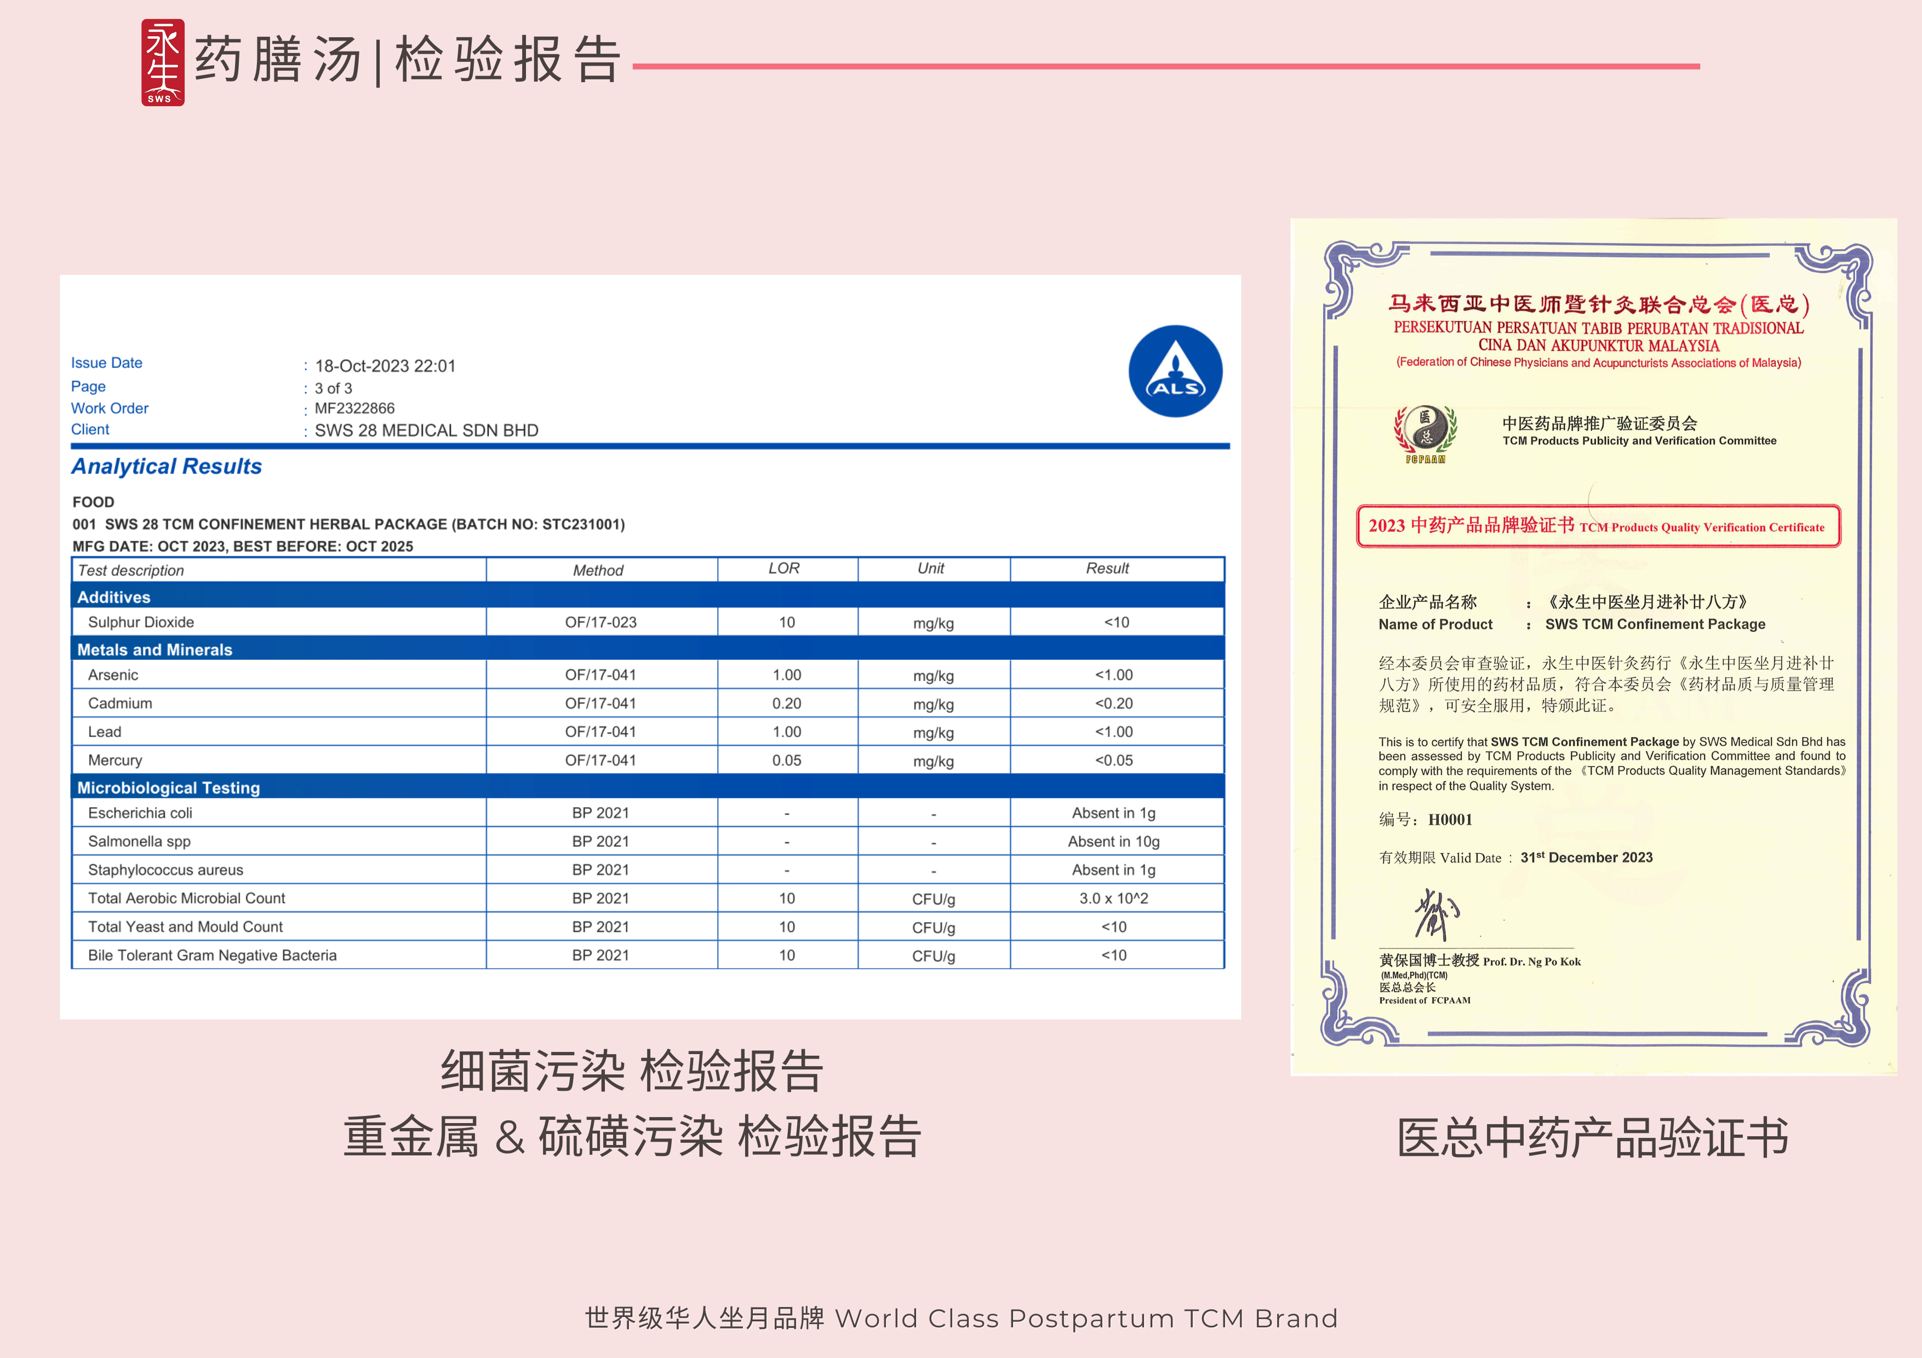Click the Mercury LOR value '0.05'
The width and height of the screenshot is (1922, 1358).
pyautogui.click(x=786, y=759)
